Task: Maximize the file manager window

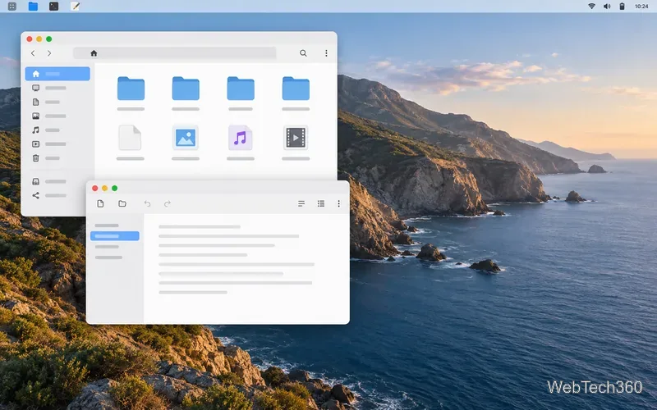Action: [x=49, y=39]
